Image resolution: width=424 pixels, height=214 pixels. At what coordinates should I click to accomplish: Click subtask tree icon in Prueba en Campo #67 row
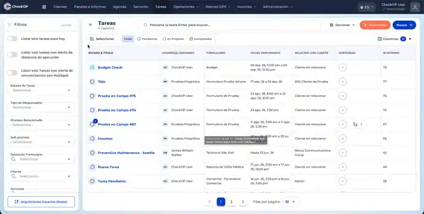(356, 124)
